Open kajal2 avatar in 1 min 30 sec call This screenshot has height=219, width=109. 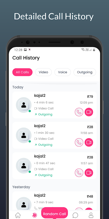24,135
